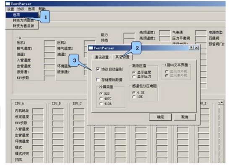The height and width of the screenshot is (165, 230).
Task: Select the 407C refrigerant option
Action: click(101, 99)
